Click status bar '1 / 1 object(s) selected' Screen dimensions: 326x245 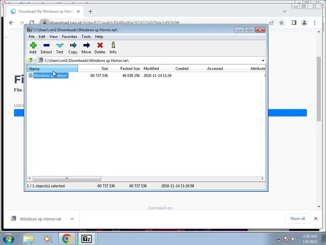pyautogui.click(x=46, y=186)
